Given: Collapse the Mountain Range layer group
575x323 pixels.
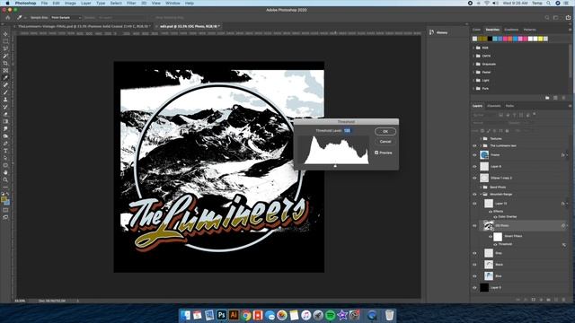Looking at the screenshot, I should point(481,195).
